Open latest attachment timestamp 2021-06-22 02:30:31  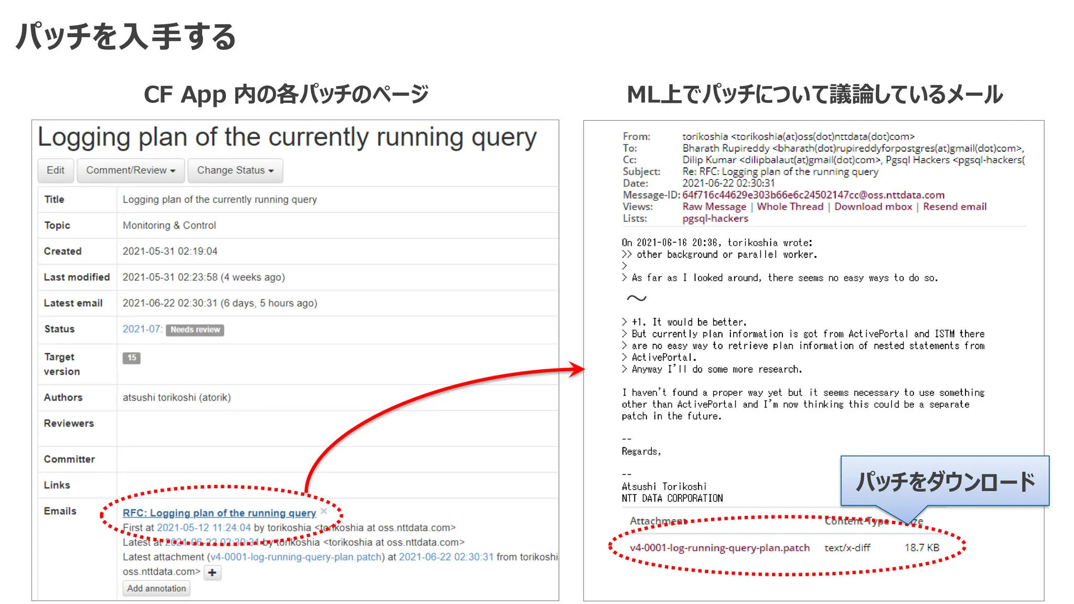coord(446,557)
